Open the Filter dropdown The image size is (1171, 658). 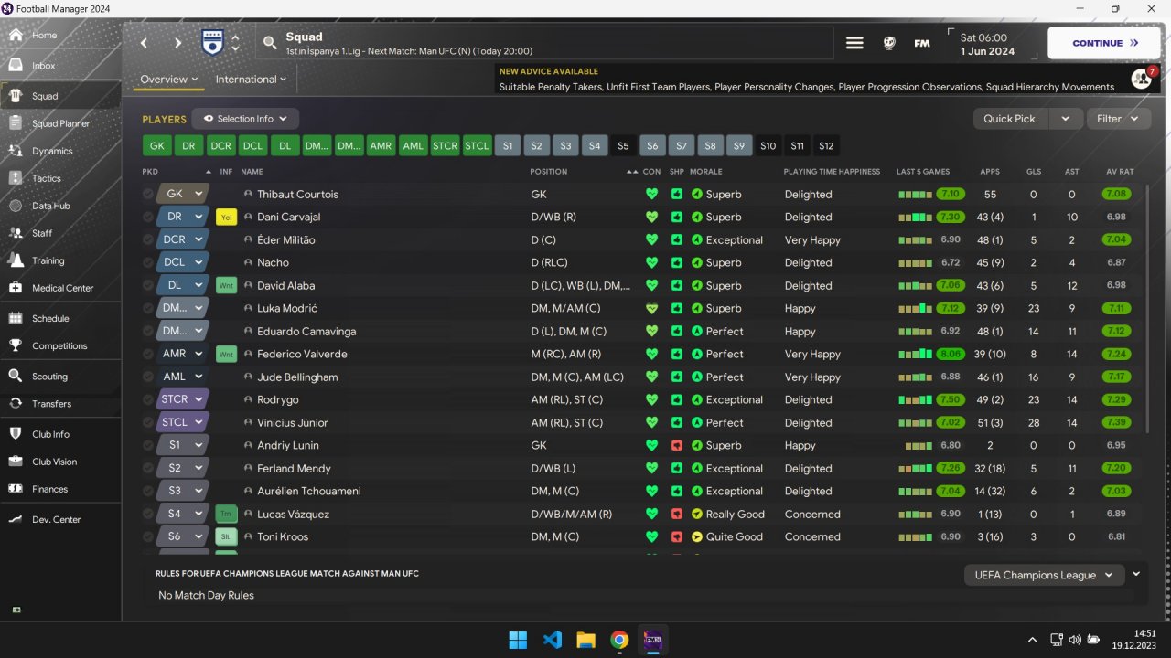click(1118, 119)
